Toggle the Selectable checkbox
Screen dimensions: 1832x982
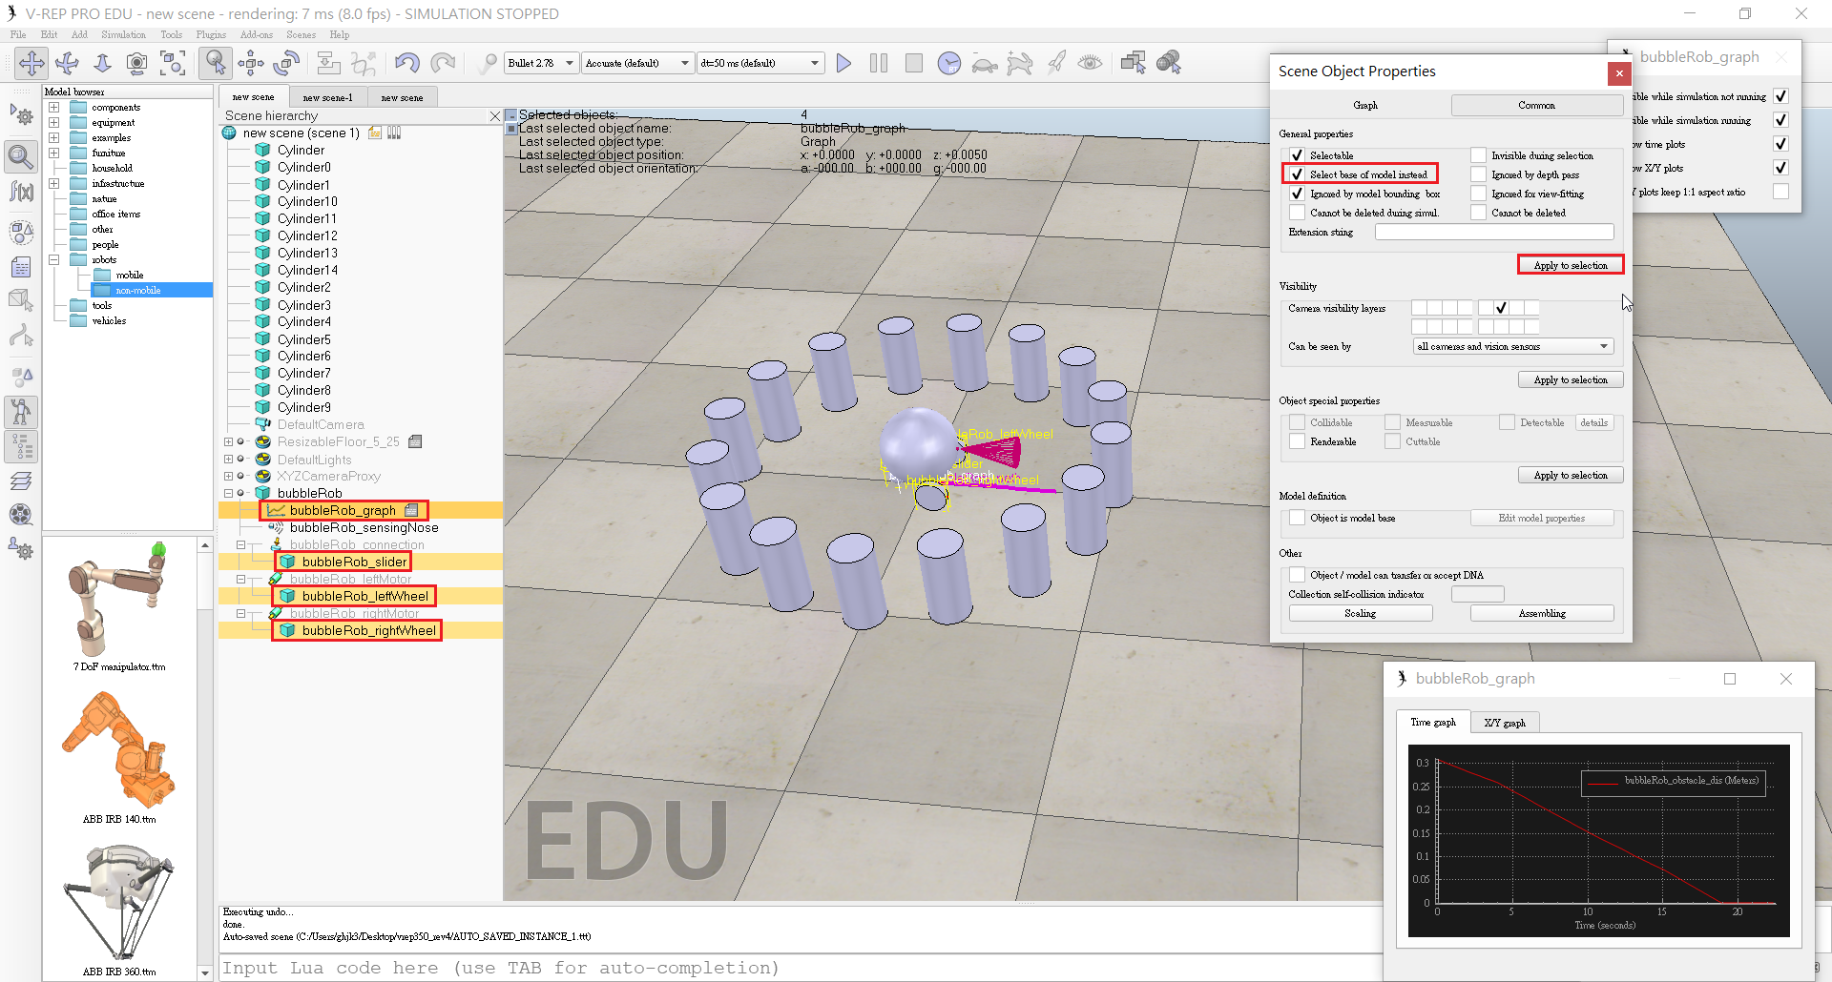(x=1297, y=155)
